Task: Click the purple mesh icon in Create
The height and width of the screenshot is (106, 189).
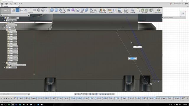Action: tap(73, 10)
